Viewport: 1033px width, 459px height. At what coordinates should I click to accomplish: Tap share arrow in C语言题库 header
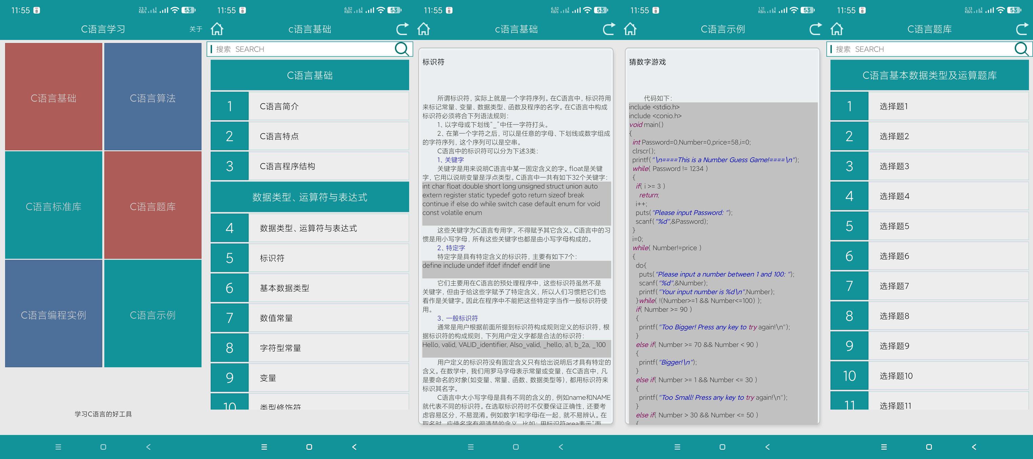click(x=1022, y=29)
